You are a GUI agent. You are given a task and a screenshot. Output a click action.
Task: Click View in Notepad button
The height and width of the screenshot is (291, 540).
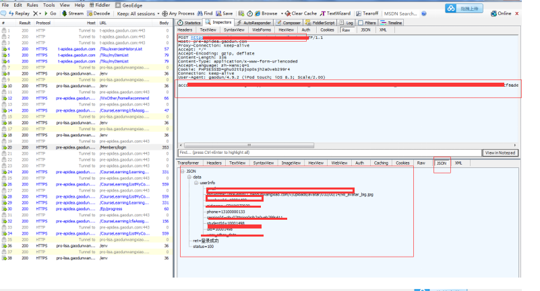500,153
